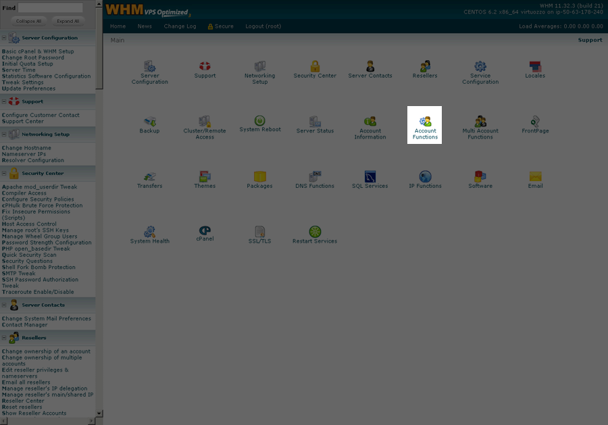Image resolution: width=608 pixels, height=425 pixels.
Task: Open Tweak Settings sidebar link
Action: [x=23, y=82]
